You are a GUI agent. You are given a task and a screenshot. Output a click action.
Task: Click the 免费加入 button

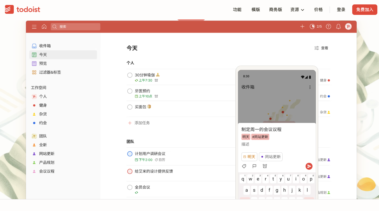(x=364, y=10)
